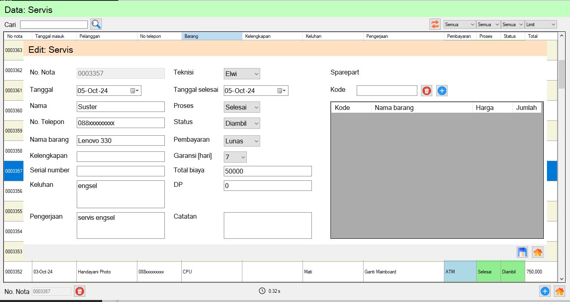Click the orange refresh arrows icon

(435, 24)
